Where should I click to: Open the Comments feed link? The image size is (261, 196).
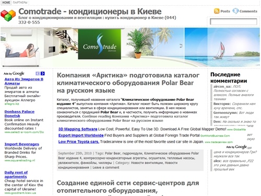[248, 11]
